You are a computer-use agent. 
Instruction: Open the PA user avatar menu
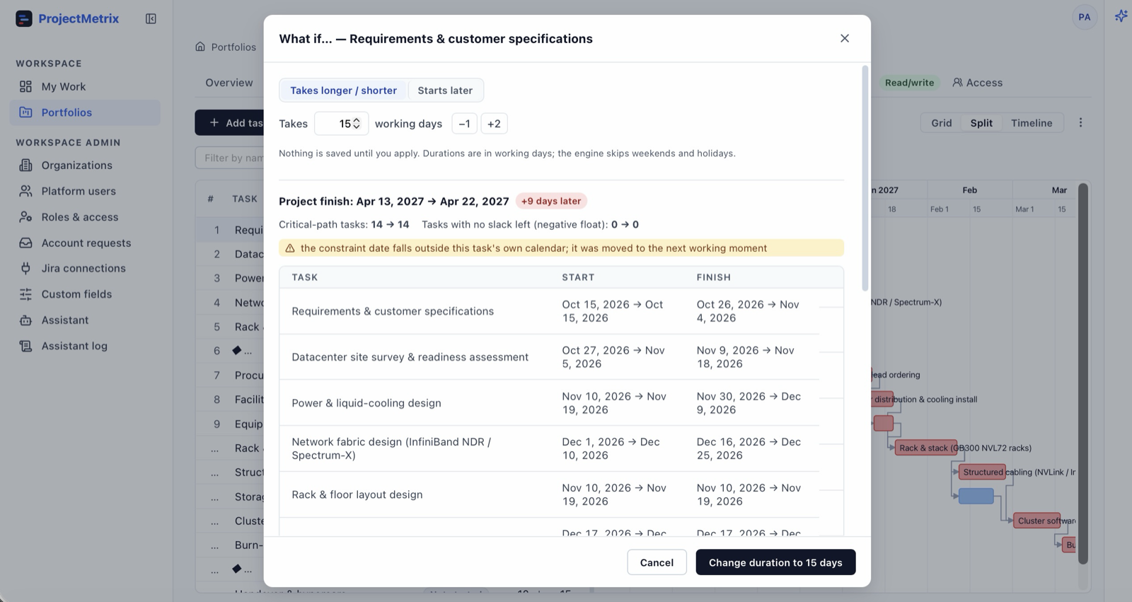(1085, 17)
